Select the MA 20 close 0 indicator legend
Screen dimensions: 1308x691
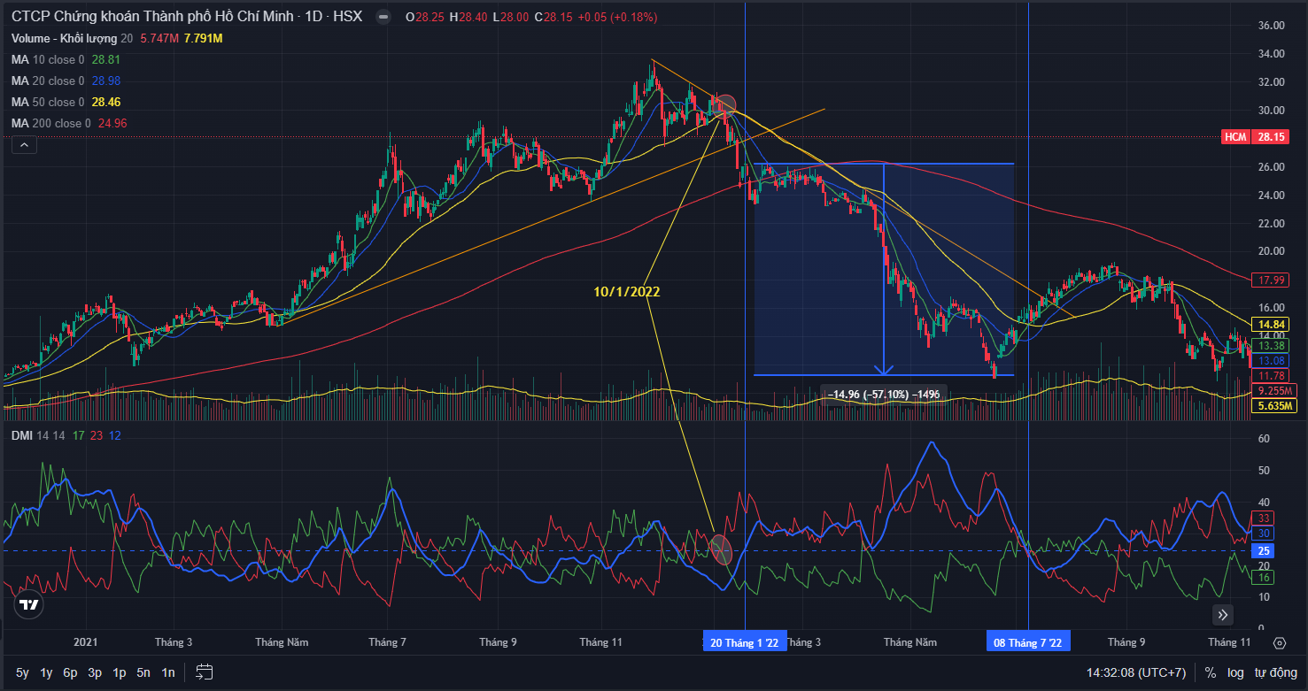[48, 81]
